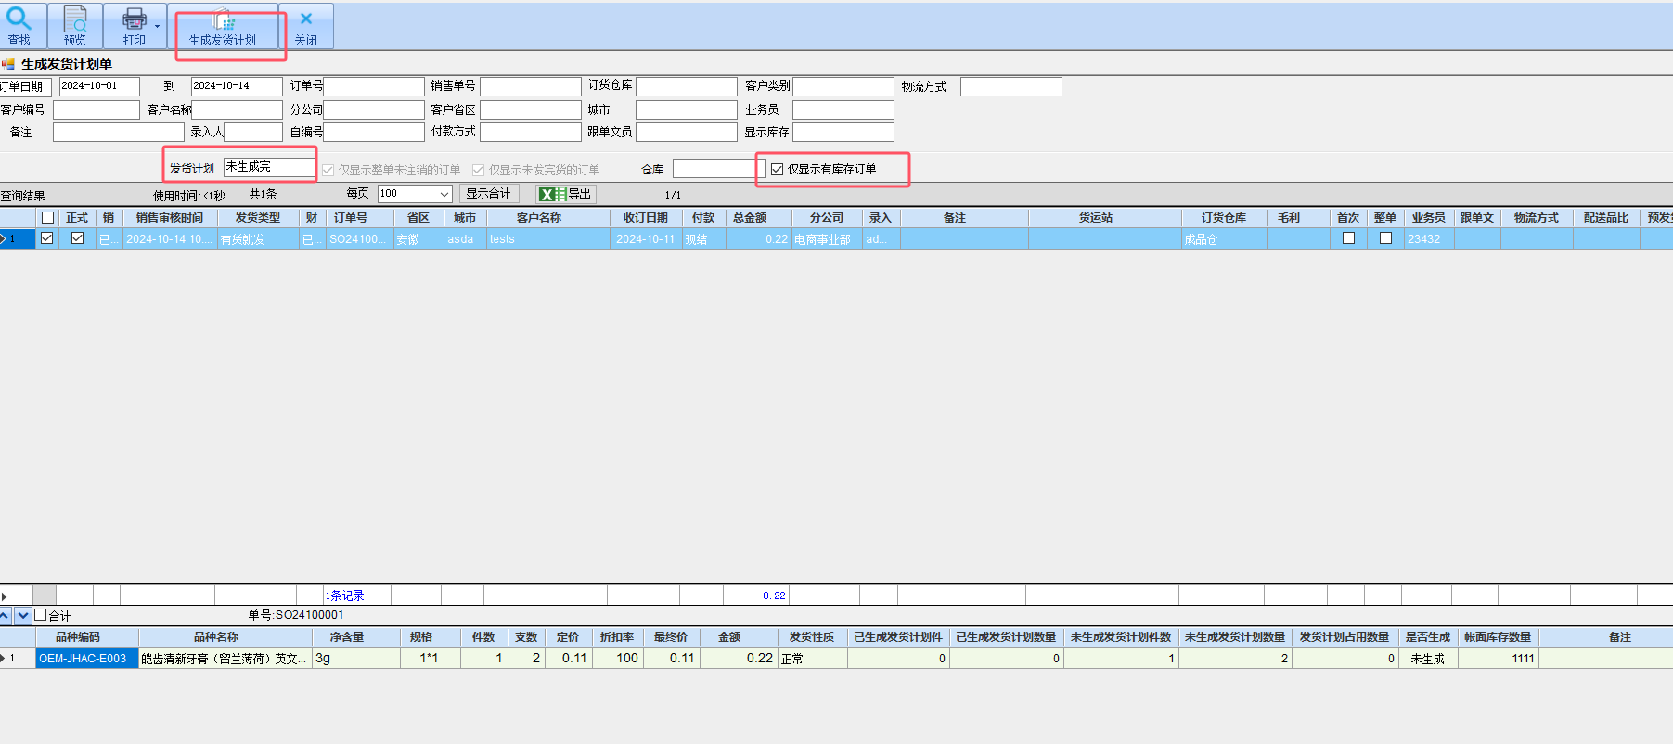Tick the select-all checkbox in grid header

48,218
